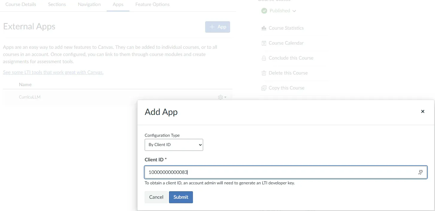Submit the Add App form
Screen dimensions: 435x211
pyautogui.click(x=181, y=197)
